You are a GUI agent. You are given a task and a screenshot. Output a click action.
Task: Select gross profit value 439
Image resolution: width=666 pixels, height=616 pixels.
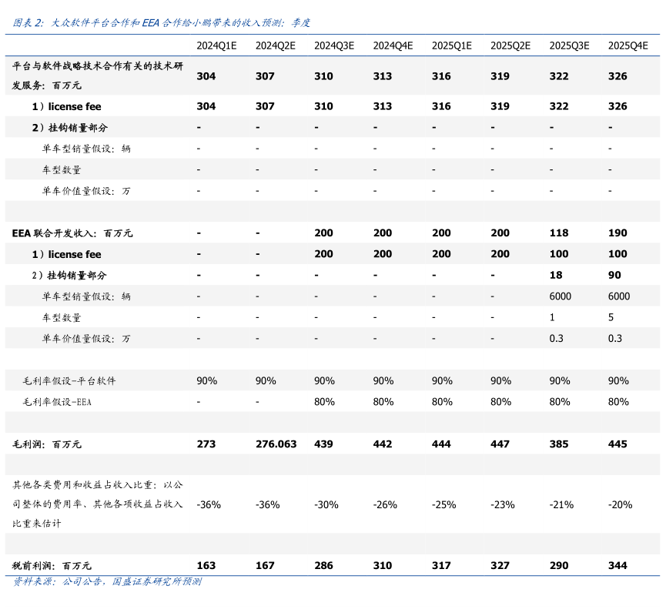click(323, 444)
